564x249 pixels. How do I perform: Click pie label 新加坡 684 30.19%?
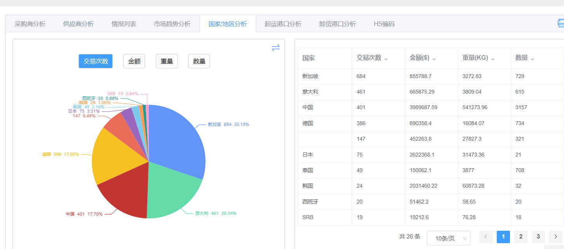229,124
